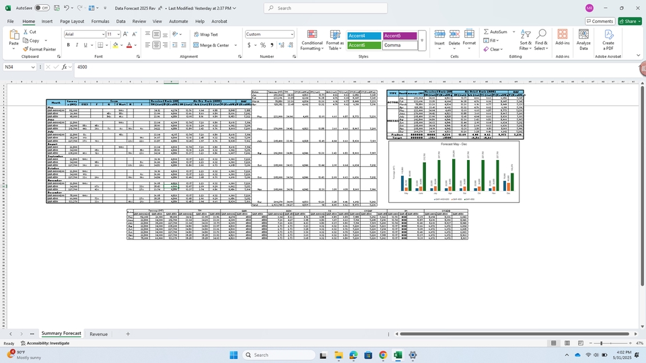The width and height of the screenshot is (646, 363).
Task: Open the Page Layout tab
Action: click(x=72, y=22)
